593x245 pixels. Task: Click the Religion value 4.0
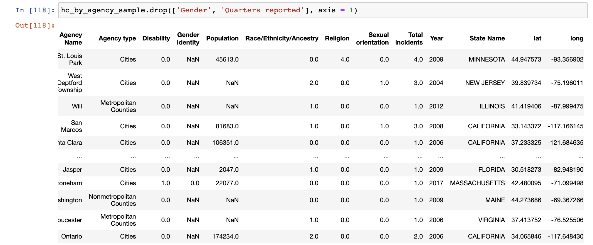[345, 59]
